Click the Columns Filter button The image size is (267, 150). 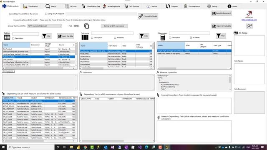(144, 36)
